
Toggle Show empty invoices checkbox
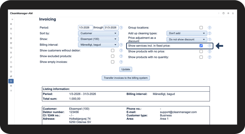(x=113, y=62)
